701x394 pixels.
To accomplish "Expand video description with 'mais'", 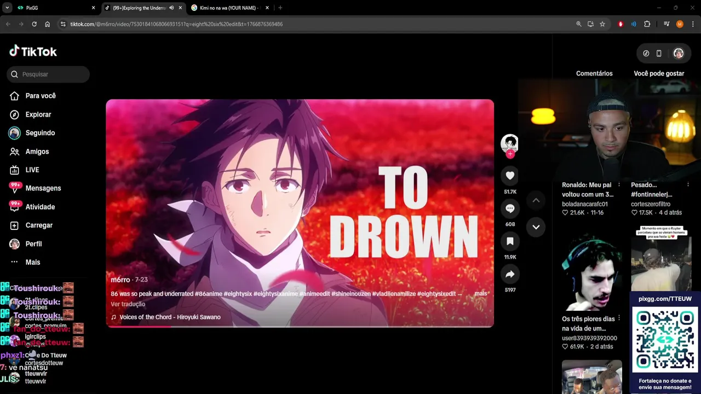I will (x=481, y=294).
